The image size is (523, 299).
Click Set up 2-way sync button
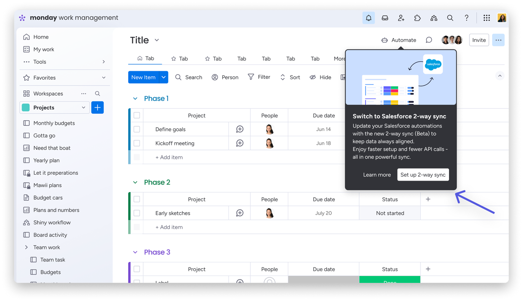click(423, 175)
